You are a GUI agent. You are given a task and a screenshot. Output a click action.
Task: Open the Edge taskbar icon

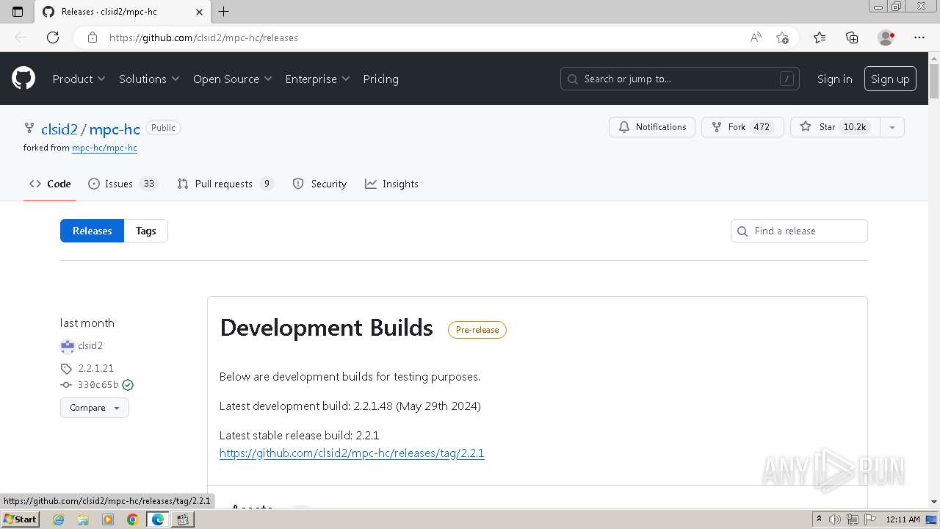[158, 519]
